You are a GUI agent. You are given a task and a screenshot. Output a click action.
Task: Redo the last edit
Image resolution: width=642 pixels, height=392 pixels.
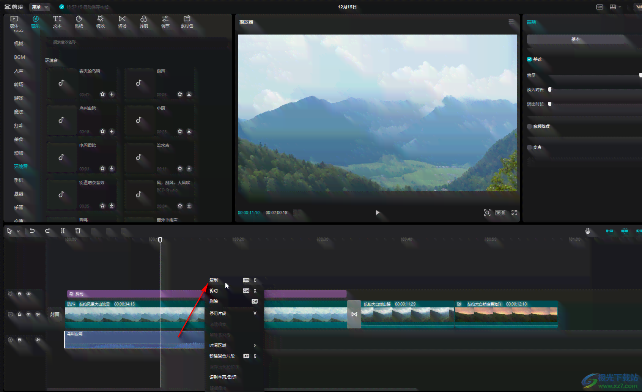(47, 231)
